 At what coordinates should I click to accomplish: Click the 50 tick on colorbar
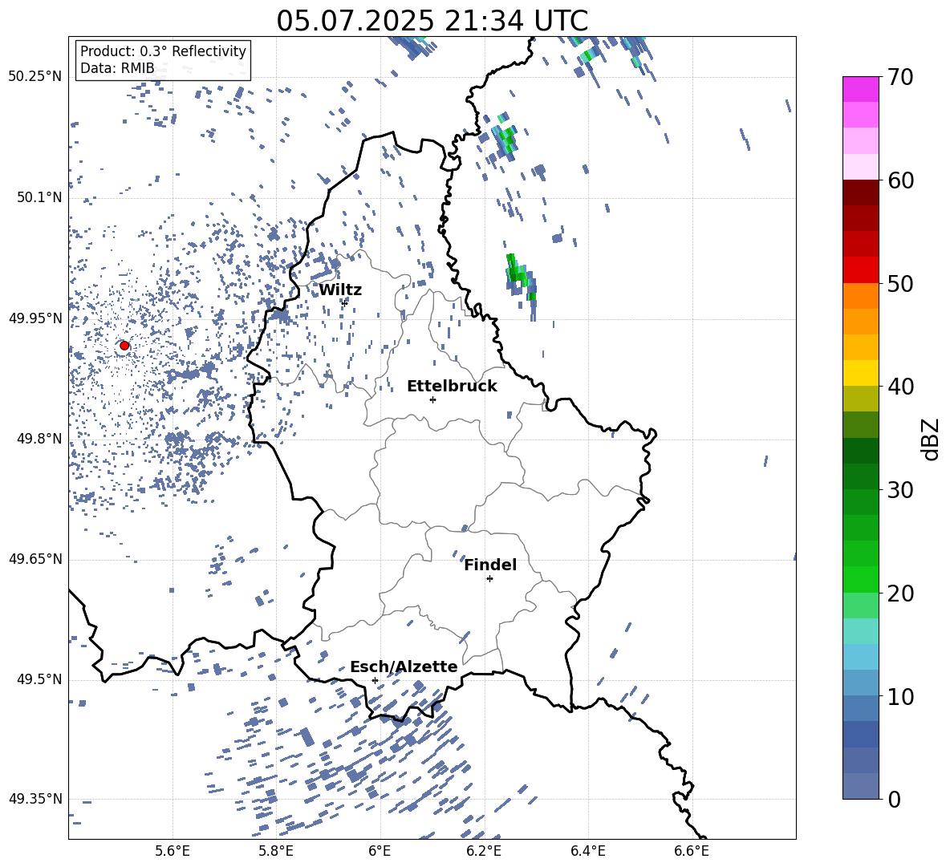(x=900, y=283)
